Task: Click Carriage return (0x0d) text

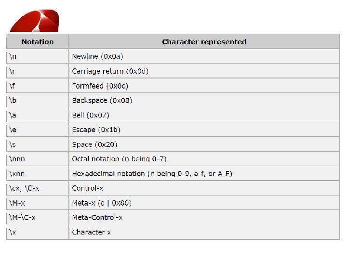Action: tap(110, 71)
